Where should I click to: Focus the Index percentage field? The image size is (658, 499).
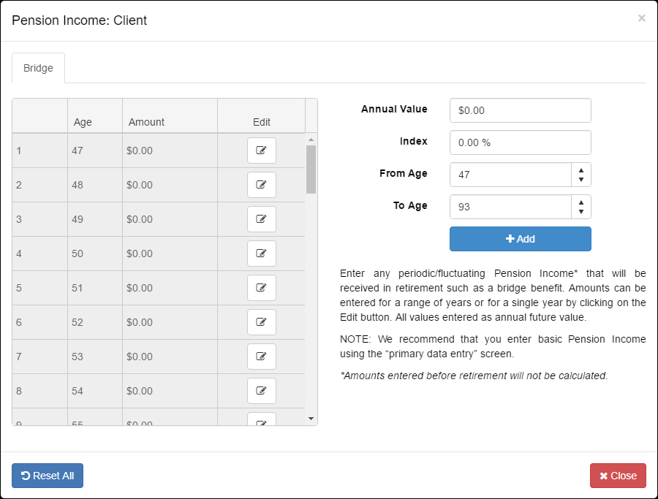(520, 142)
